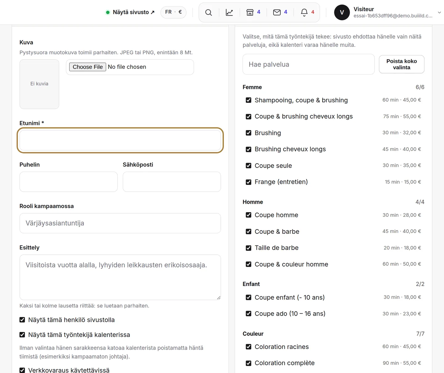Uncheck Näytä tämä työntekijä kalenterissa
The image size is (444, 373).
pyautogui.click(x=22, y=335)
